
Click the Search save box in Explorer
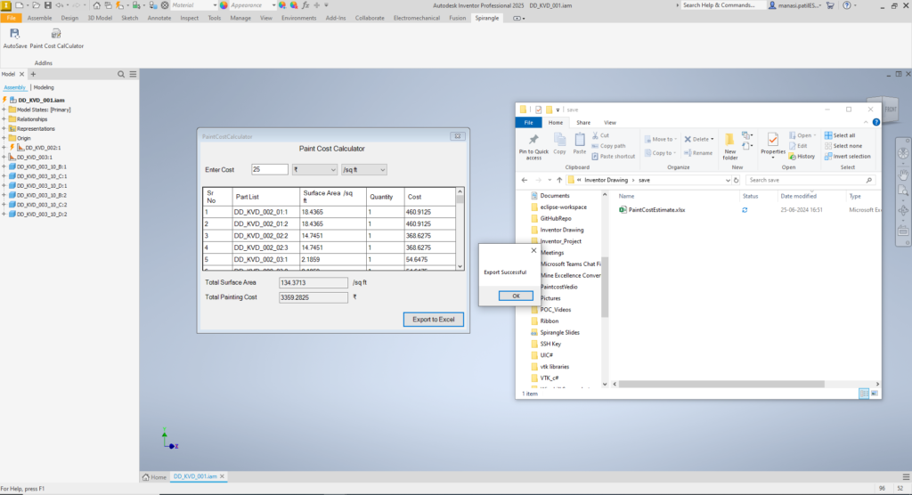click(x=810, y=181)
